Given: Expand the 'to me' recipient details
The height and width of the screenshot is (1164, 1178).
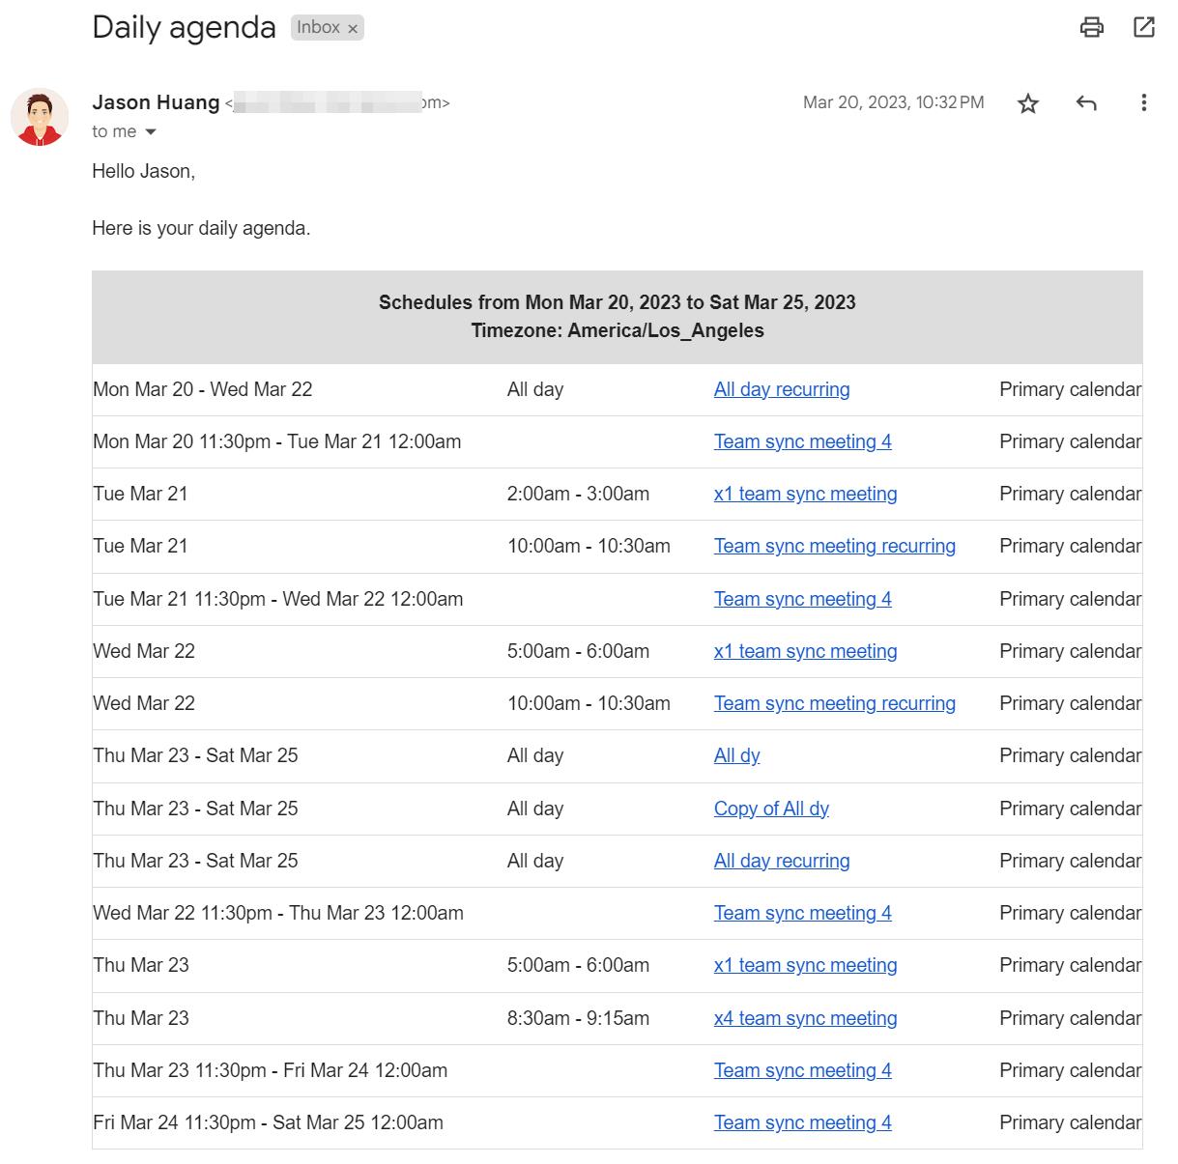Looking at the screenshot, I should tap(124, 131).
